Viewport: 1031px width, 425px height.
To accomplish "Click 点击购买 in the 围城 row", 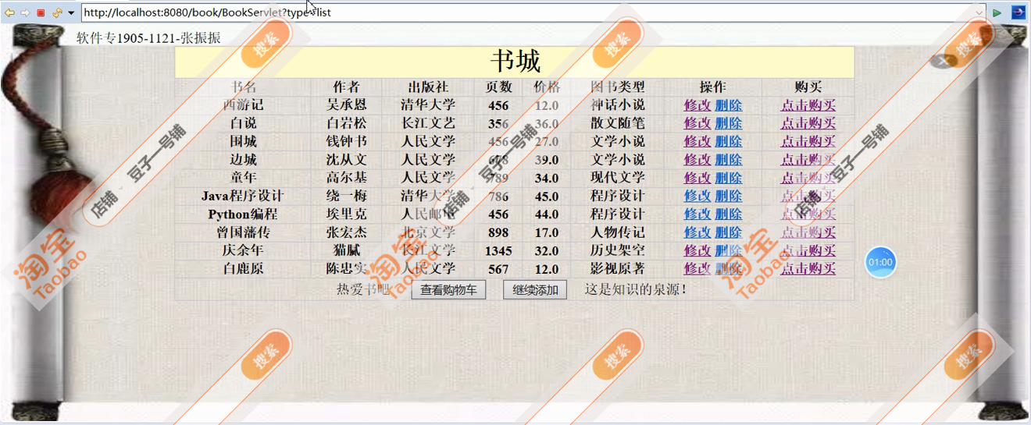I will click(808, 141).
